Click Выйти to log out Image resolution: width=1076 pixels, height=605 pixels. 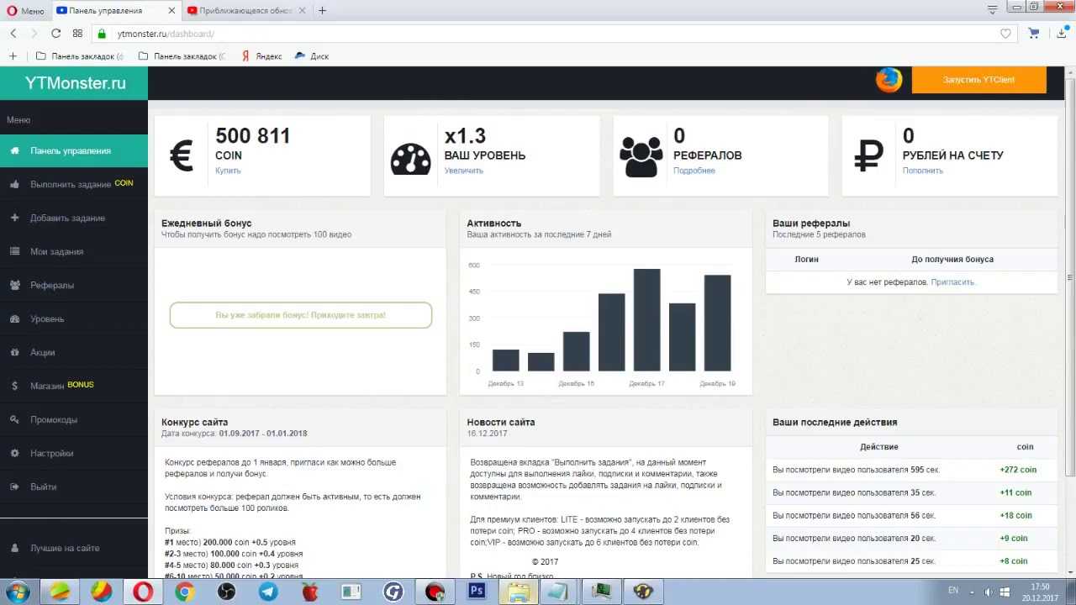point(74,487)
